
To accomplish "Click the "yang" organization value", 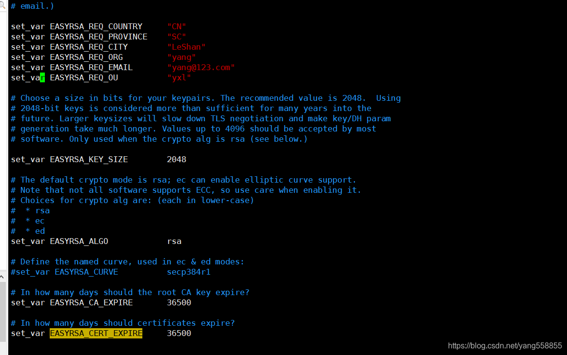I will [x=181, y=57].
